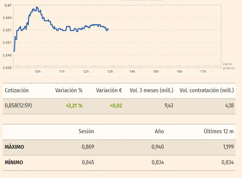The height and width of the screenshot is (178, 242).
Task: Click the MÁXIMO row label
Action: [14, 147]
